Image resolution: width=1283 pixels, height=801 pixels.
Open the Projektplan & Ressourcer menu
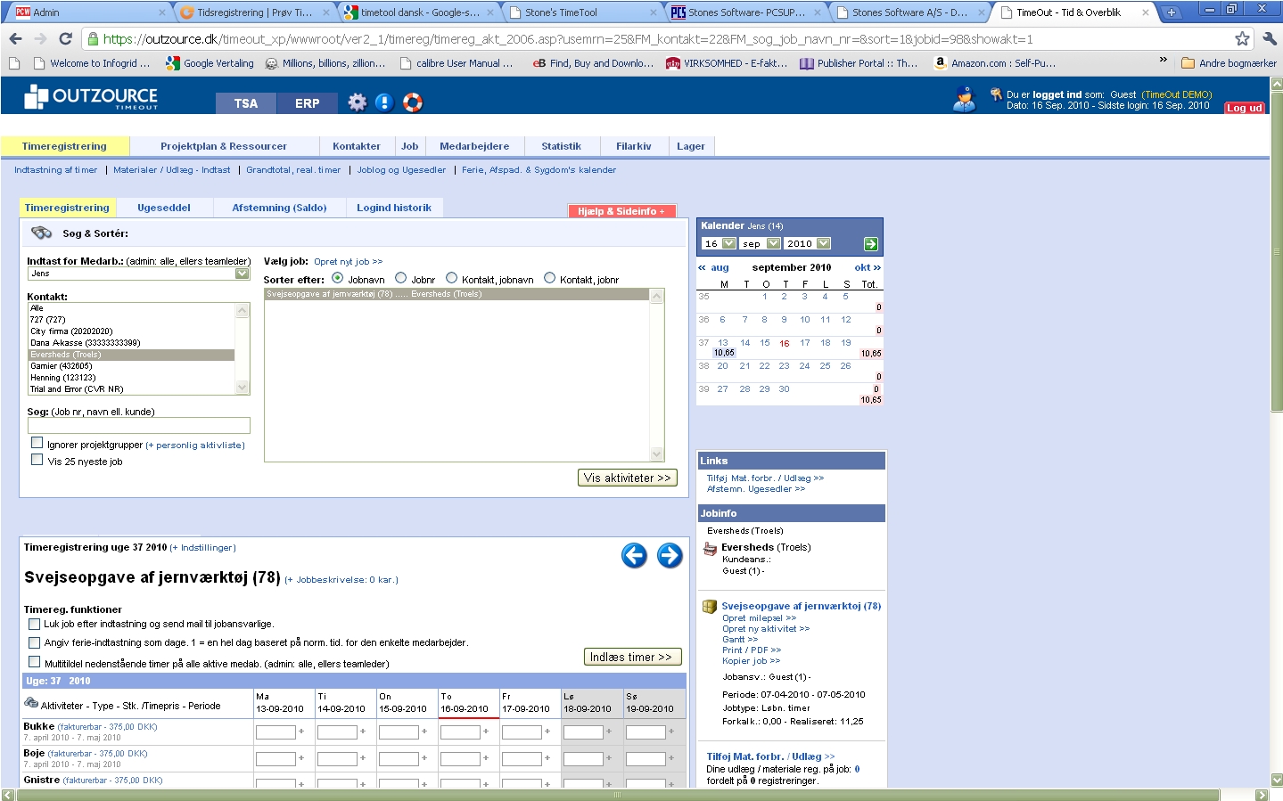tap(224, 146)
